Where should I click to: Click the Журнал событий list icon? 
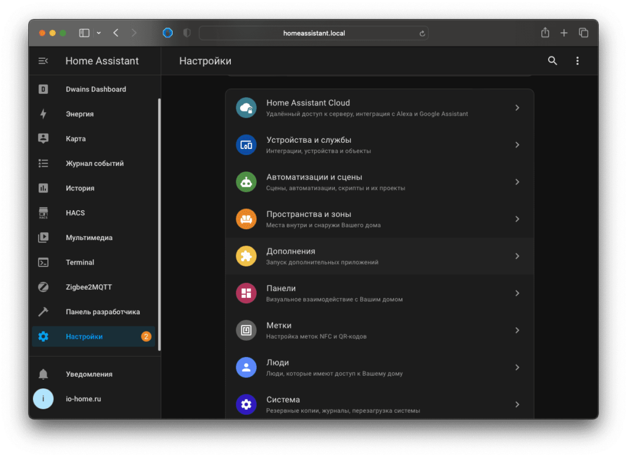pyautogui.click(x=43, y=164)
